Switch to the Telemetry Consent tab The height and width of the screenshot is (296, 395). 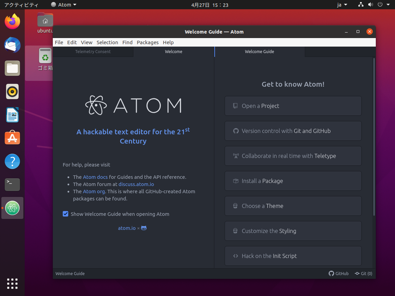click(93, 51)
